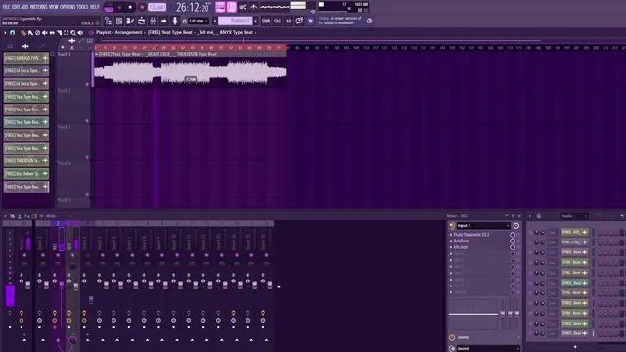The width and height of the screenshot is (626, 352).
Task: Click the Ctrl modifier button
Action: [x=277, y=21]
